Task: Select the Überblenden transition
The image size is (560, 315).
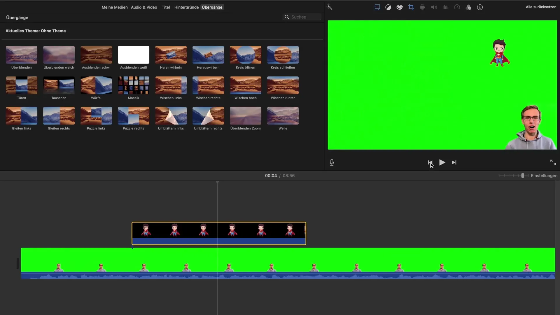Action: click(x=22, y=58)
